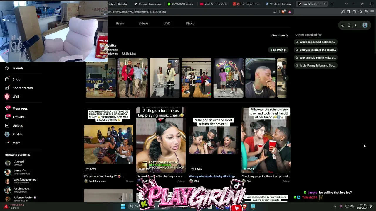Click the Following button for FunnyMike
This screenshot has width=376, height=211.
click(278, 50)
